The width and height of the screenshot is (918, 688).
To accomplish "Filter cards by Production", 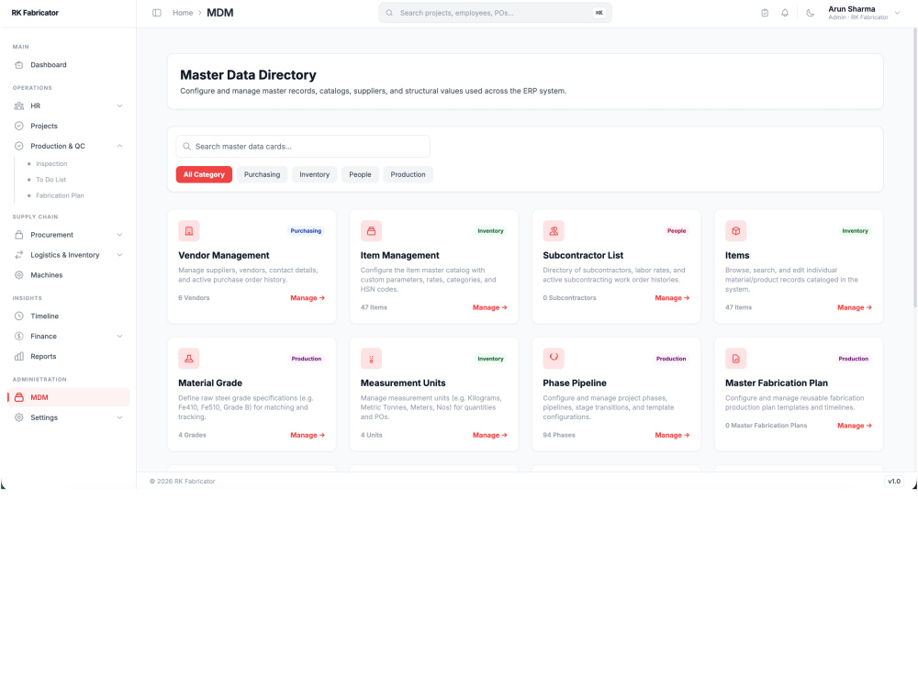I will point(409,174).
